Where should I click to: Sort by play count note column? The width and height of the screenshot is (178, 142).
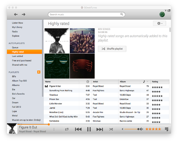[x=144, y=81]
